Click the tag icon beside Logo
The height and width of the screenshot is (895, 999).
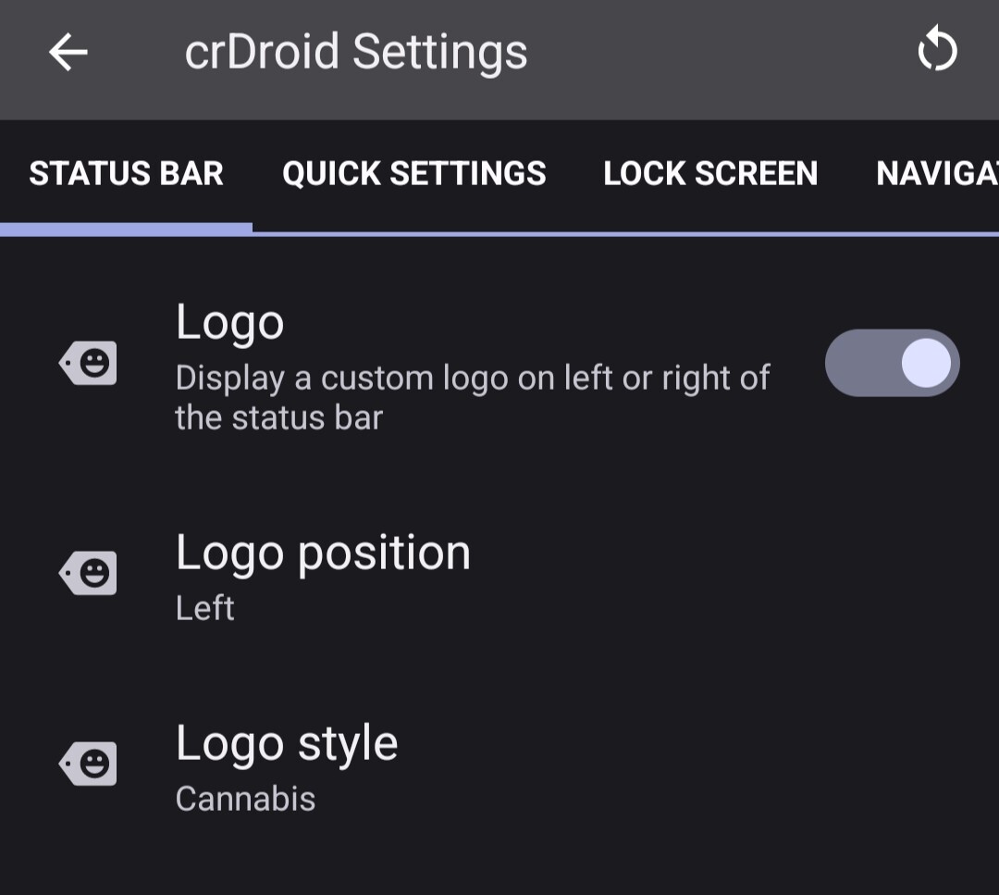(88, 363)
